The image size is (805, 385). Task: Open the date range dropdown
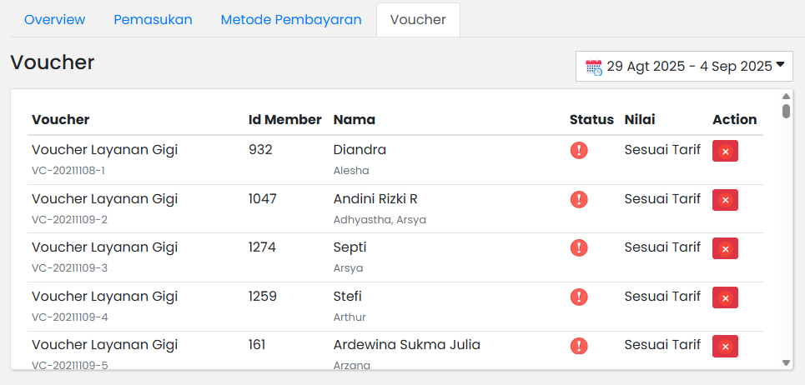(684, 67)
